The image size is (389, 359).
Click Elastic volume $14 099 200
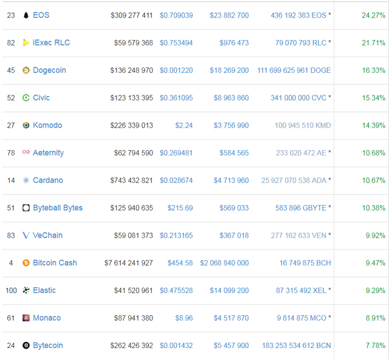(x=229, y=290)
